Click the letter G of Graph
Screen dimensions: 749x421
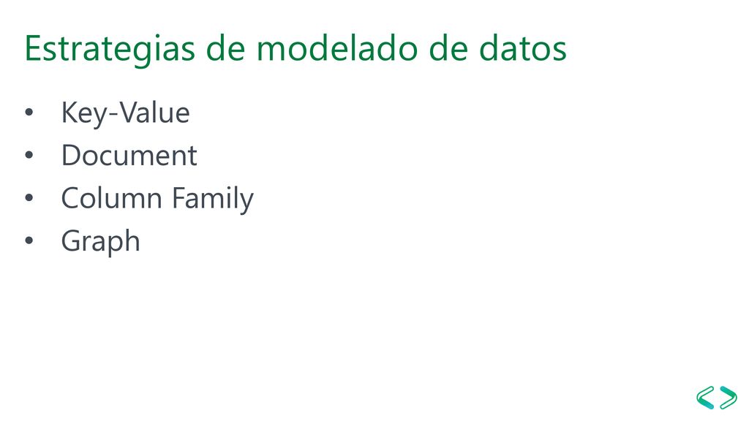coord(70,240)
